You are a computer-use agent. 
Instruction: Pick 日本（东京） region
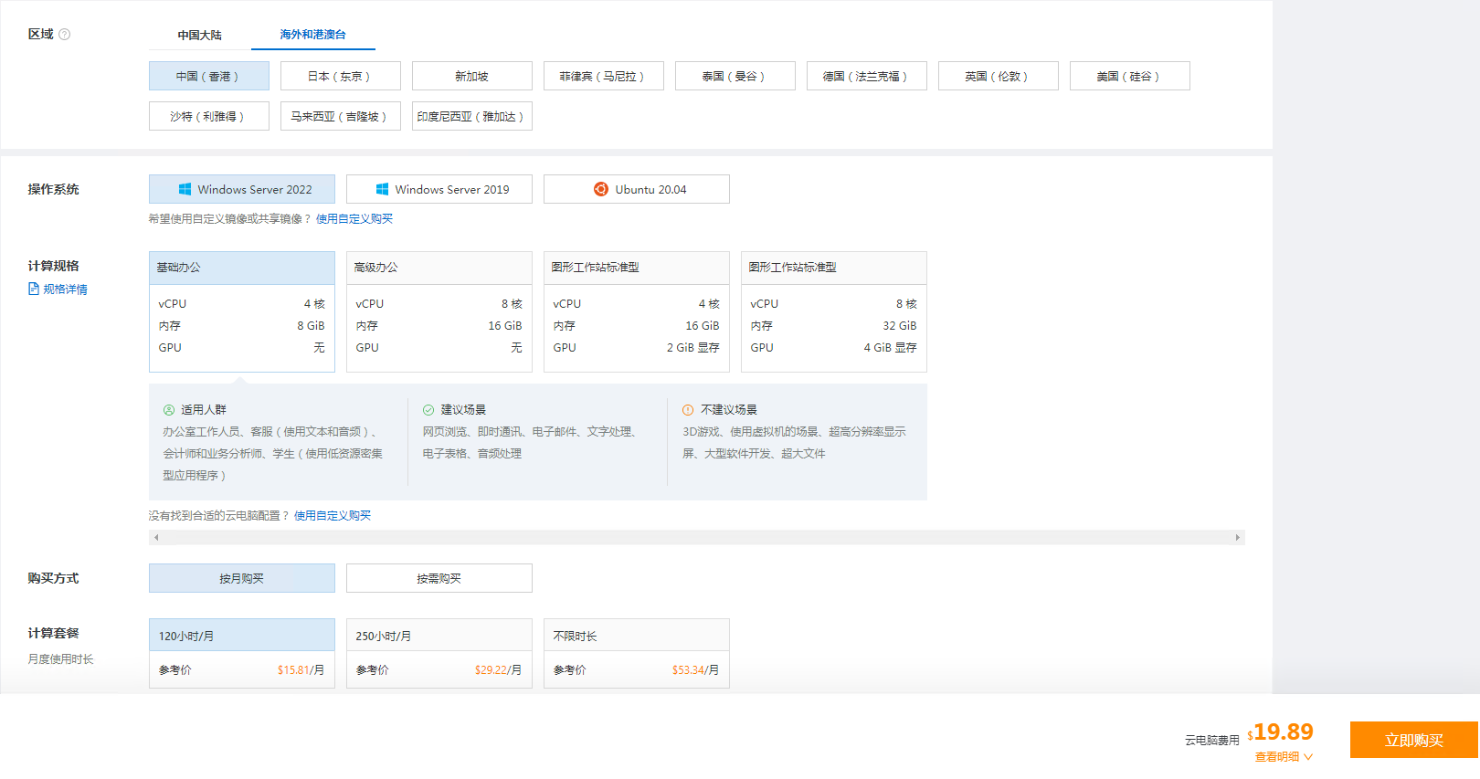click(x=341, y=76)
